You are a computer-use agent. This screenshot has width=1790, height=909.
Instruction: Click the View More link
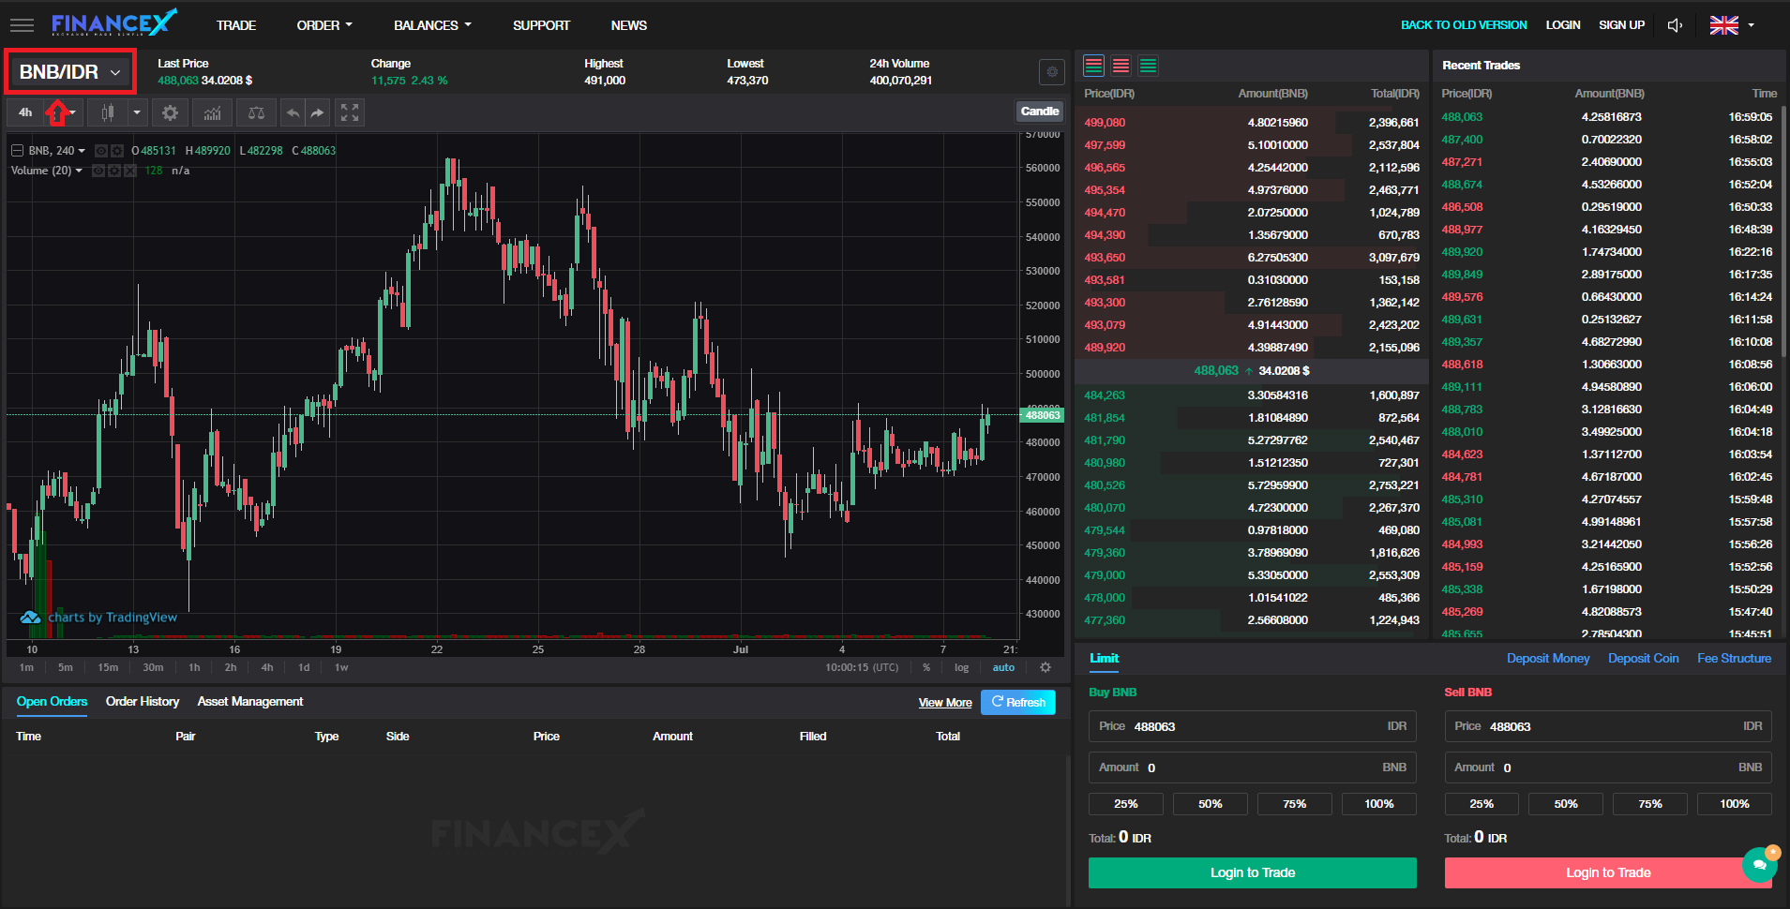[x=945, y=703]
